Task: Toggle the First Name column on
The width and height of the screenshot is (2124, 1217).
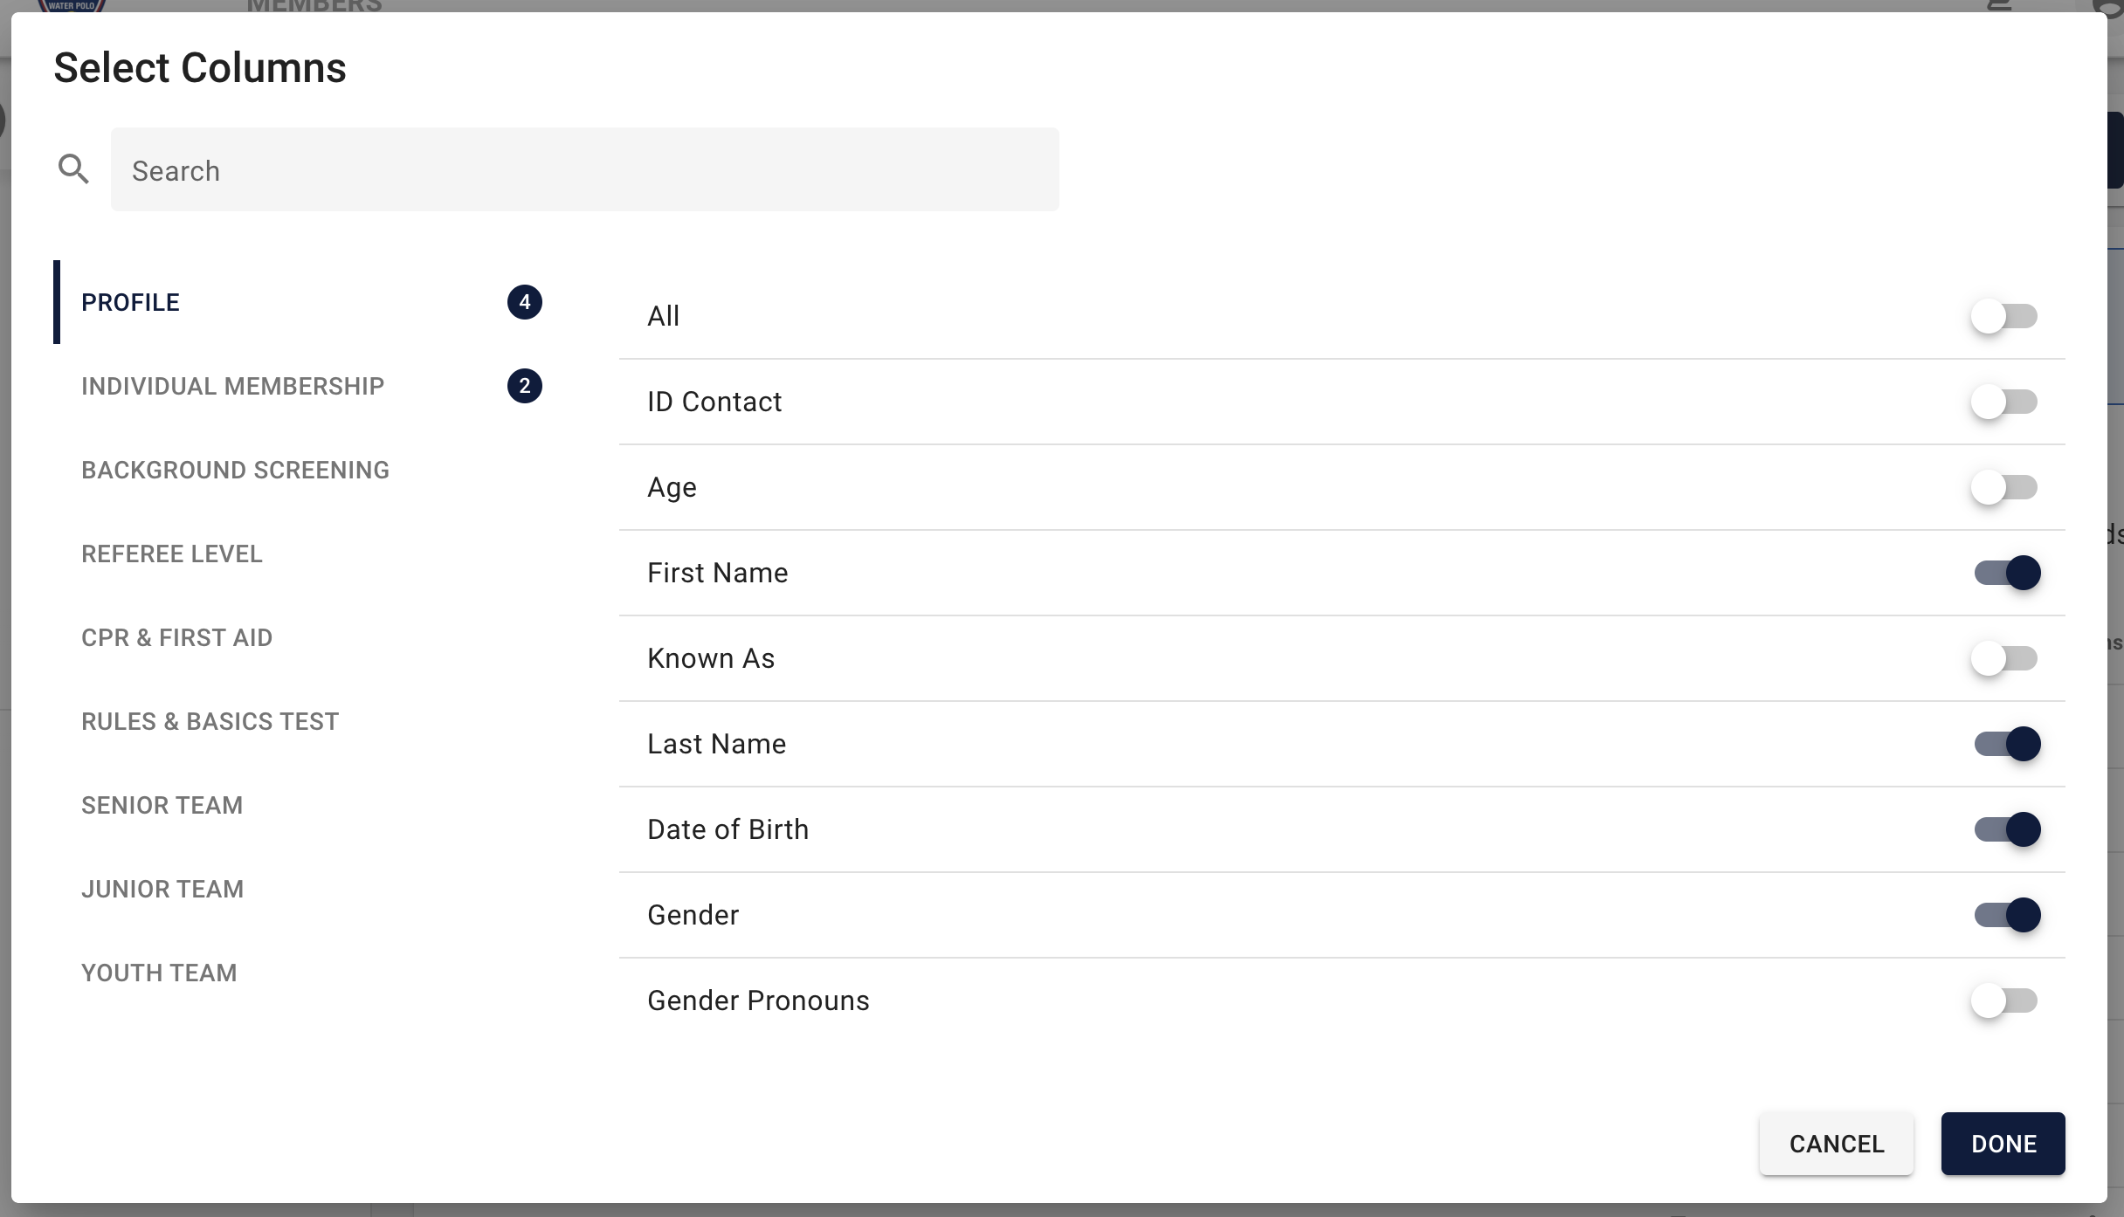Action: 2006,573
